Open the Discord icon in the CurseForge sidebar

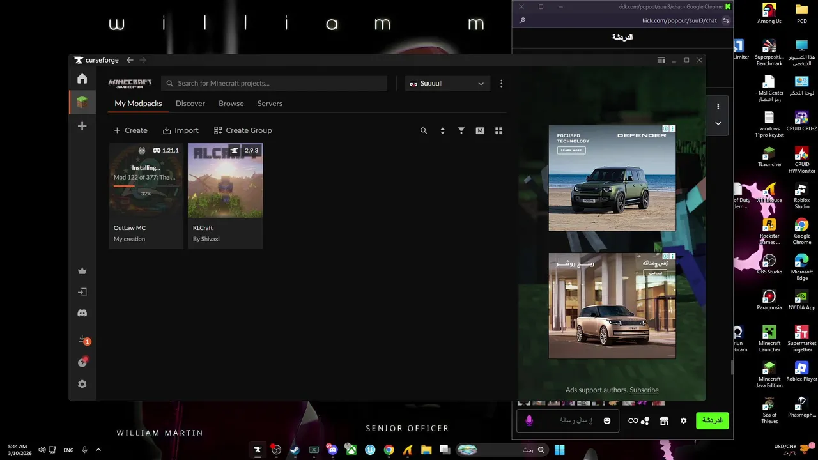(x=82, y=313)
